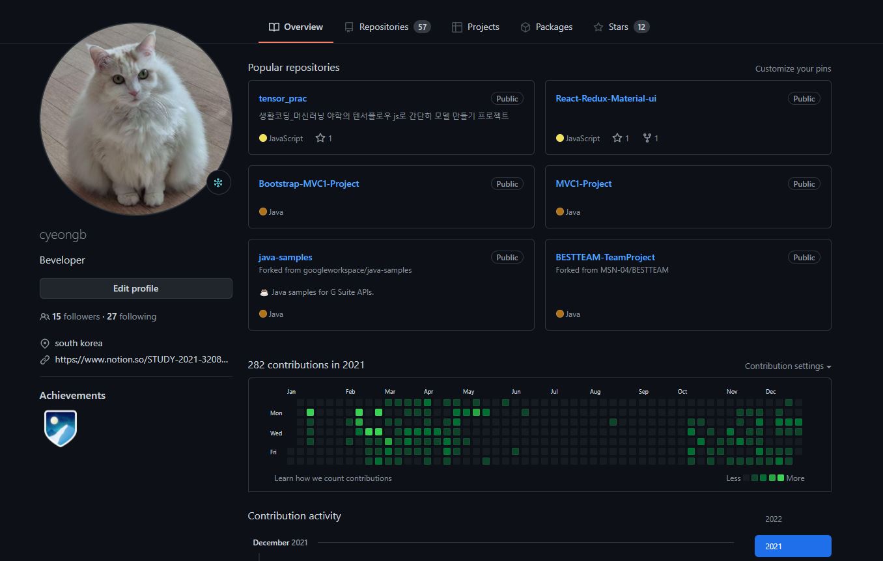Click the cat profile avatar
The width and height of the screenshot is (883, 561).
[x=136, y=118]
